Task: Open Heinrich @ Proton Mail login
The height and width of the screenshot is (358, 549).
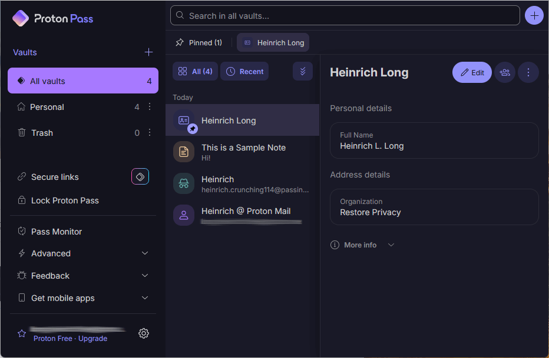Action: pos(242,215)
